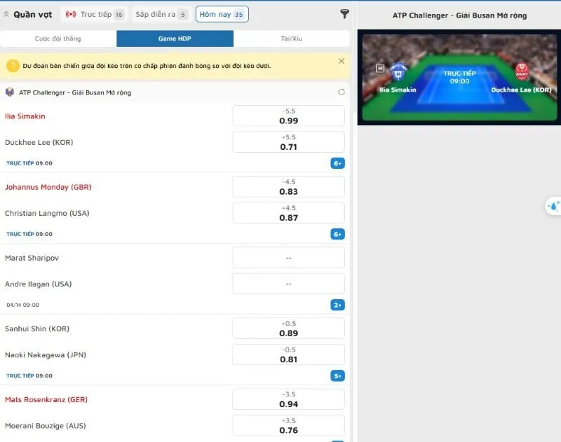Open the Johannus Monday (GBR) match

pos(48,187)
